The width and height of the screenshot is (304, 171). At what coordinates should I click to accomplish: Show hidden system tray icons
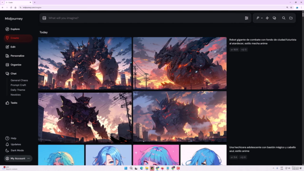click(274, 168)
